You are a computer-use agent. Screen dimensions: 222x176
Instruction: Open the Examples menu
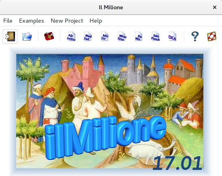click(32, 21)
